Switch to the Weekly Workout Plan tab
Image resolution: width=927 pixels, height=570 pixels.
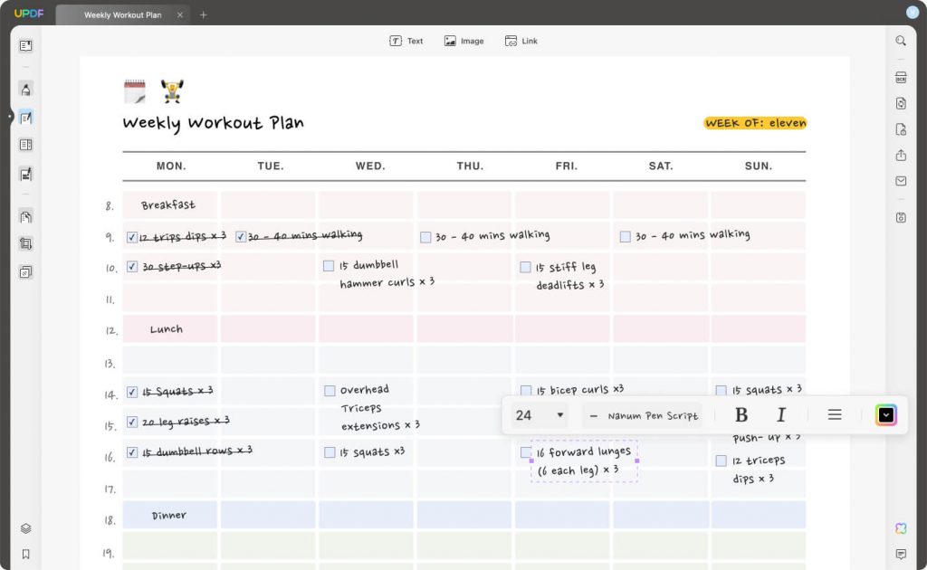click(x=124, y=14)
